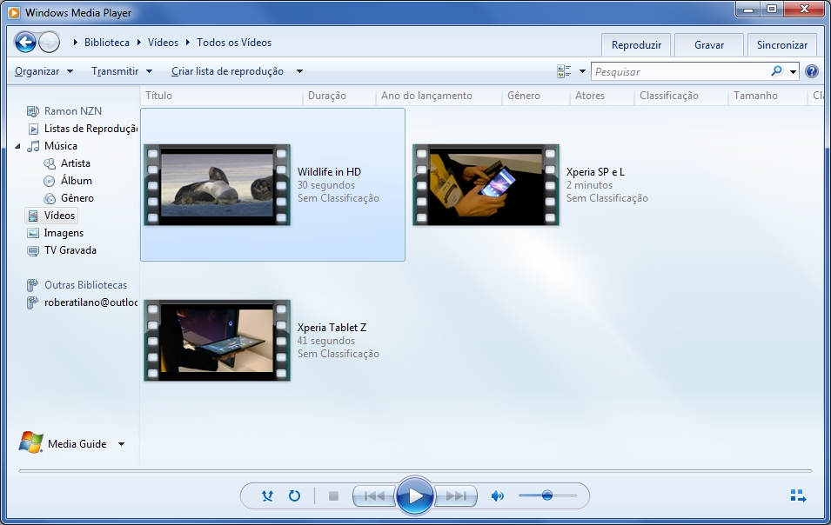Screen dimensions: 831x525
Task: Start playback with the Play button
Action: coord(415,496)
